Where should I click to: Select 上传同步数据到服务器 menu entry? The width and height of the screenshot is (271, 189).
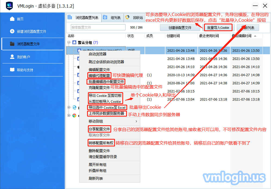pos(106,114)
